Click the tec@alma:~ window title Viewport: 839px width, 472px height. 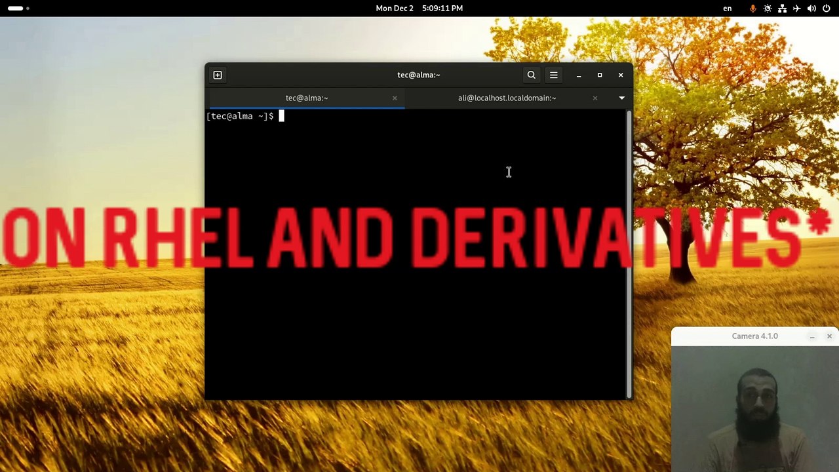(x=418, y=75)
